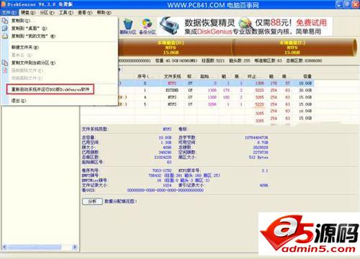Click the icon beside 复制到(C) menu entry

(x=5, y=21)
